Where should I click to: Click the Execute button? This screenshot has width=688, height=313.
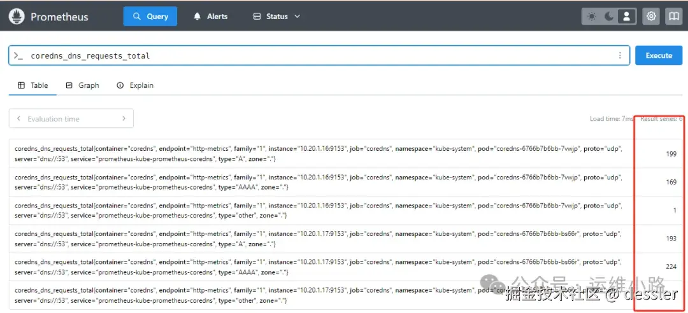[x=659, y=56]
